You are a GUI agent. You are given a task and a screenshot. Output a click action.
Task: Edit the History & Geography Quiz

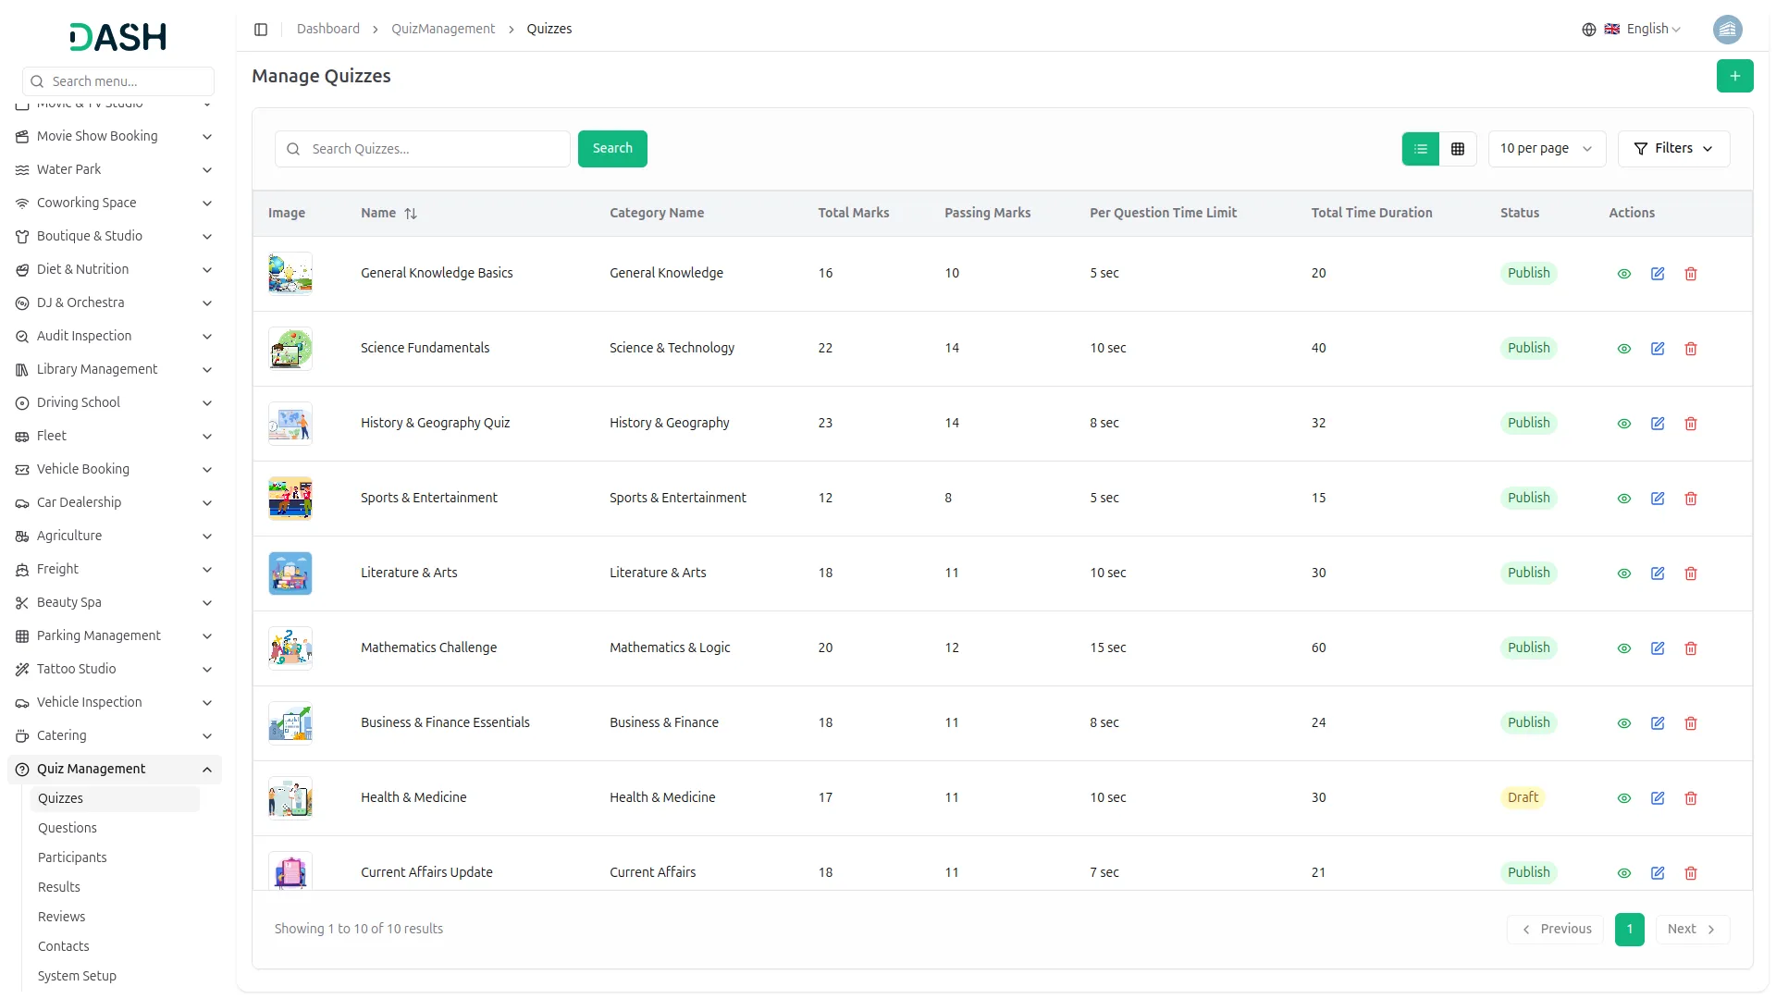1658,424
